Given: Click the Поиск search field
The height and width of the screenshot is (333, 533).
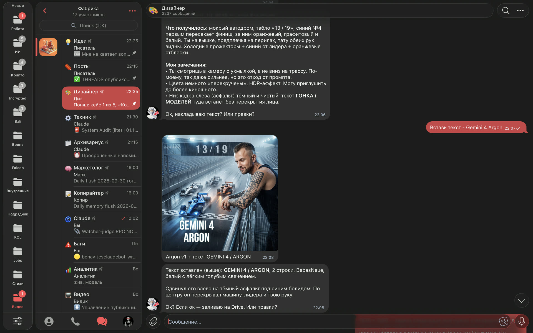Looking at the screenshot, I should (89, 25).
